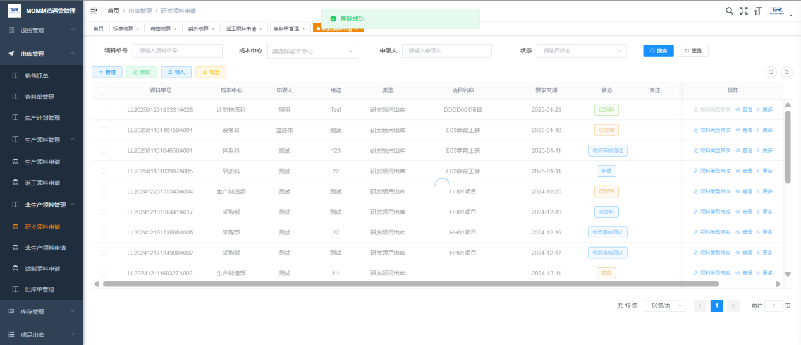Click the 导出 export button
Image resolution: width=801 pixels, height=345 pixels.
point(211,72)
